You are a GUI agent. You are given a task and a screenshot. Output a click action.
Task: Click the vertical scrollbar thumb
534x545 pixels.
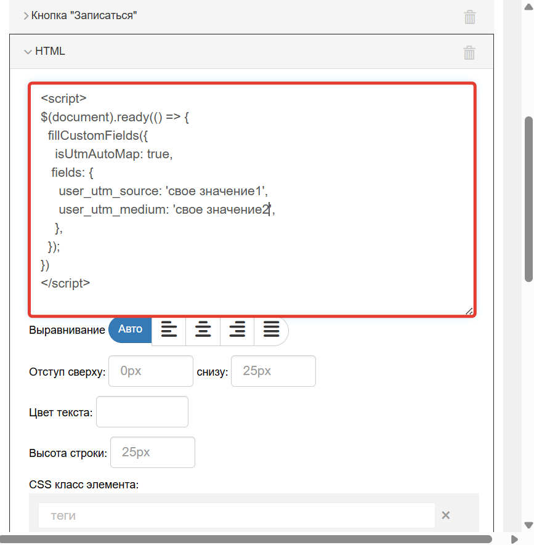pyautogui.click(x=529, y=200)
